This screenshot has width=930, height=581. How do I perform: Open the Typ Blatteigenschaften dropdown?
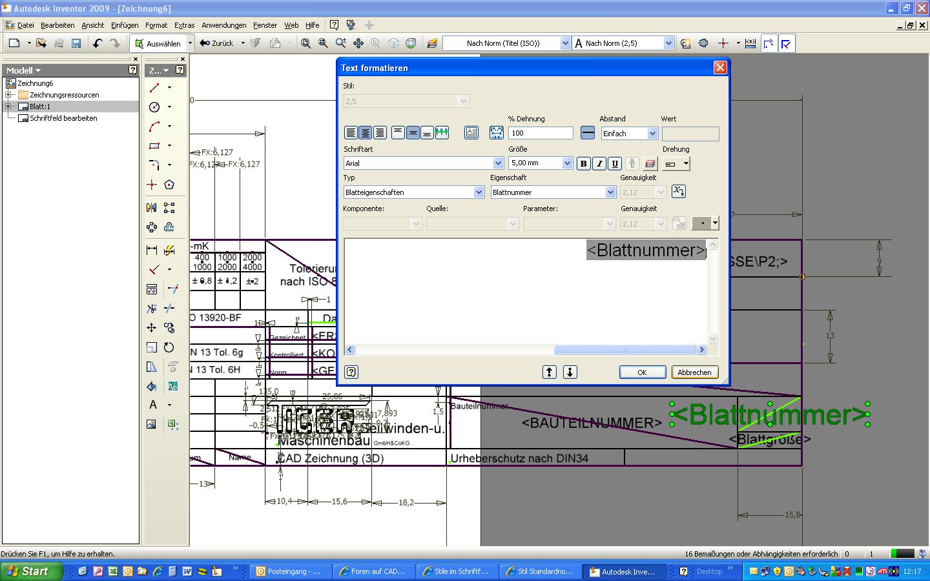(x=479, y=192)
